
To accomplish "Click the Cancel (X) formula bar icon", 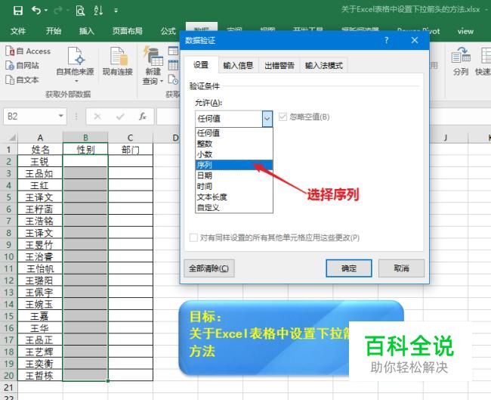I will click(97, 116).
